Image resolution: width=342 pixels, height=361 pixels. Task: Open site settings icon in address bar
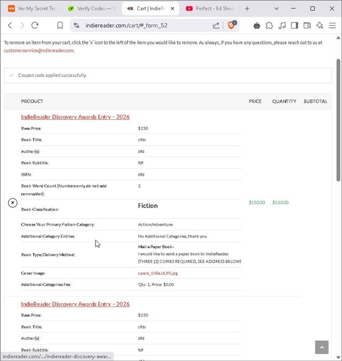point(76,25)
